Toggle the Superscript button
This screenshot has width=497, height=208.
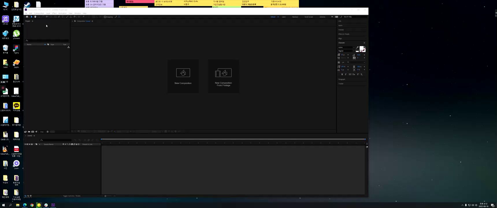(358, 75)
